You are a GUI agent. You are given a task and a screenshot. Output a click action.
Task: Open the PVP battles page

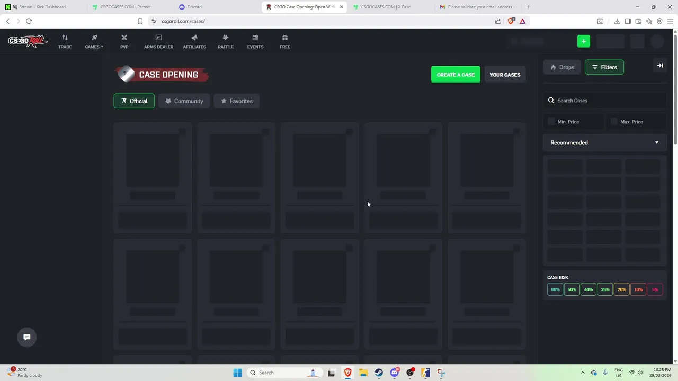124,41
